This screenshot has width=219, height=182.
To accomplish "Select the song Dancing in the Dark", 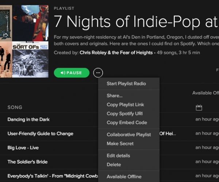I will (28, 119).
